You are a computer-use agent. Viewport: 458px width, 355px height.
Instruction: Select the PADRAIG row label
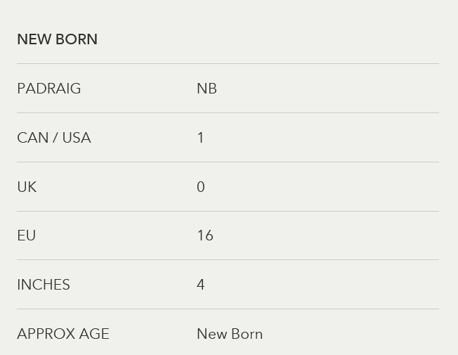coord(48,89)
